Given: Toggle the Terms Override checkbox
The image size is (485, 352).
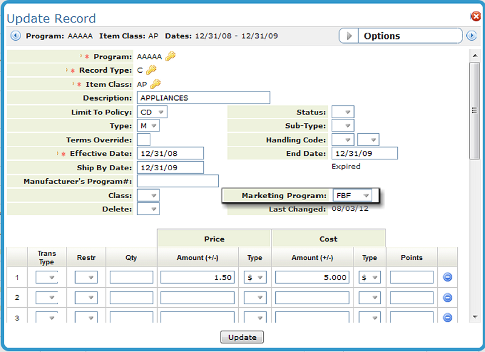Looking at the screenshot, I should [144, 139].
